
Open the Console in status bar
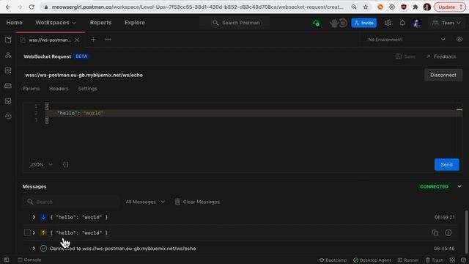pyautogui.click(x=29, y=260)
